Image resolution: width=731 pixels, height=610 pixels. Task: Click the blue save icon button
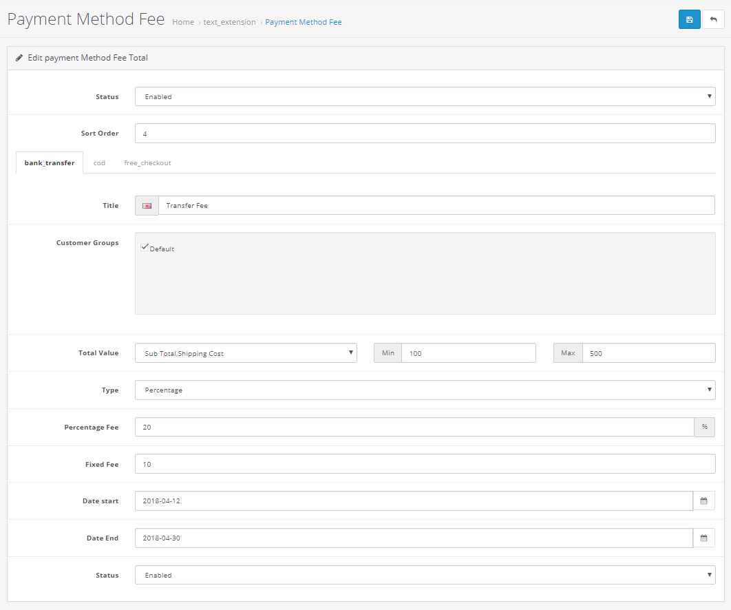pos(689,19)
